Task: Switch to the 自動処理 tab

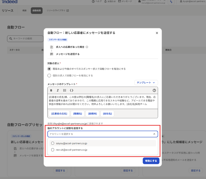Action: pyautogui.click(x=36, y=11)
